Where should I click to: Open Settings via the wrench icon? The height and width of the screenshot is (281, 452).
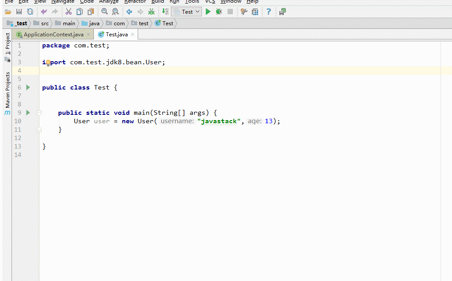click(x=244, y=12)
